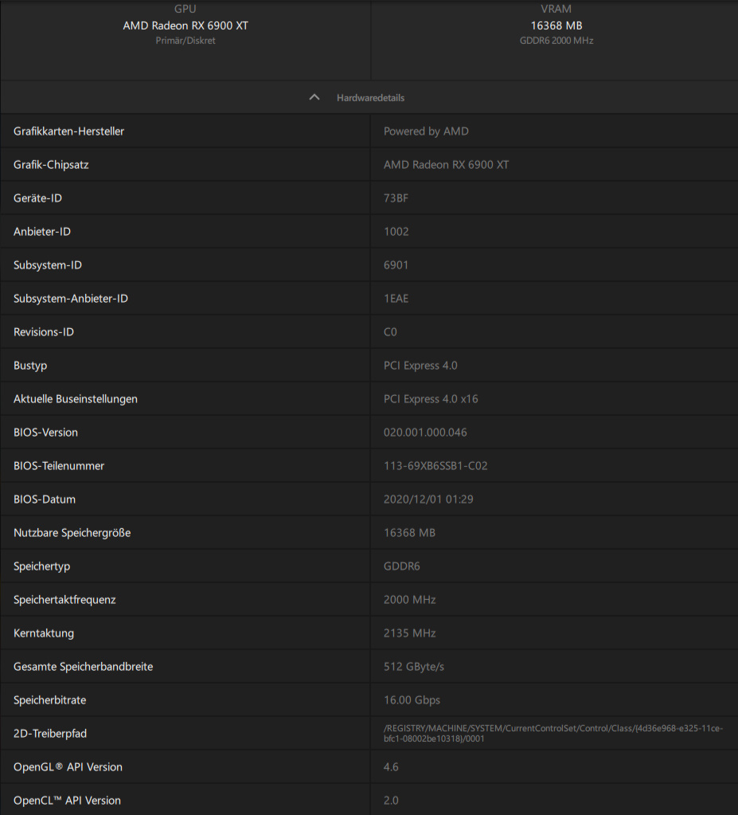738x815 pixels.
Task: Select the Subsystem-Anbieter-ID label
Action: [71, 298]
